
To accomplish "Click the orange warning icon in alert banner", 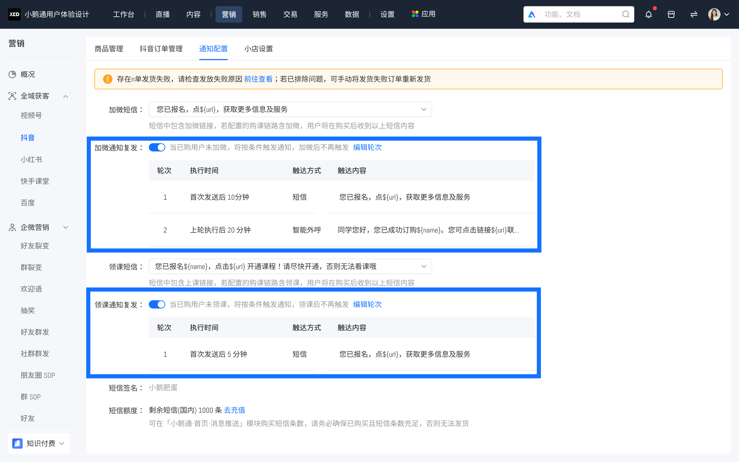I will coord(108,79).
